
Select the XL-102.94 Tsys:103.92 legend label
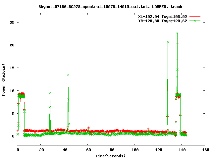(163, 17)
